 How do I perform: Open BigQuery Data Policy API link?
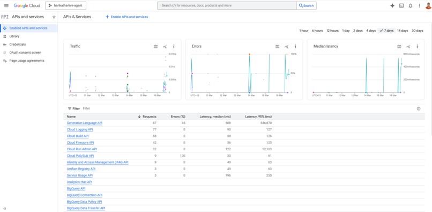tap(84, 202)
